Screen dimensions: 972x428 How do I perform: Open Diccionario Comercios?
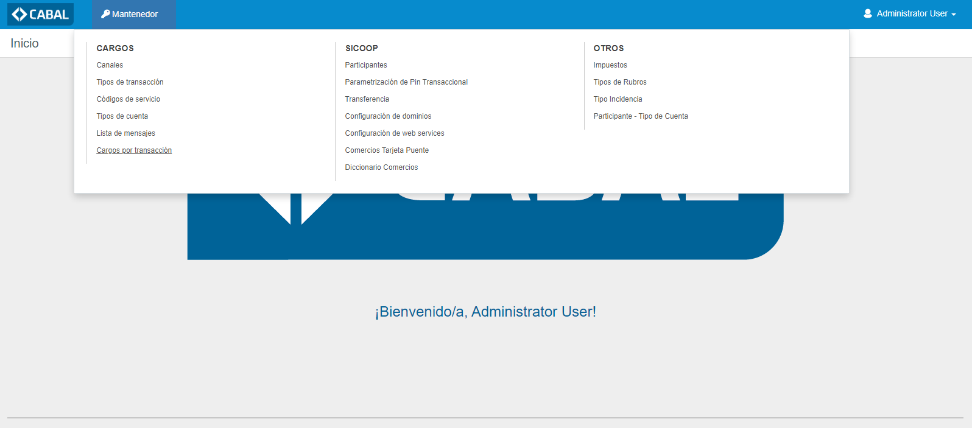click(x=381, y=167)
